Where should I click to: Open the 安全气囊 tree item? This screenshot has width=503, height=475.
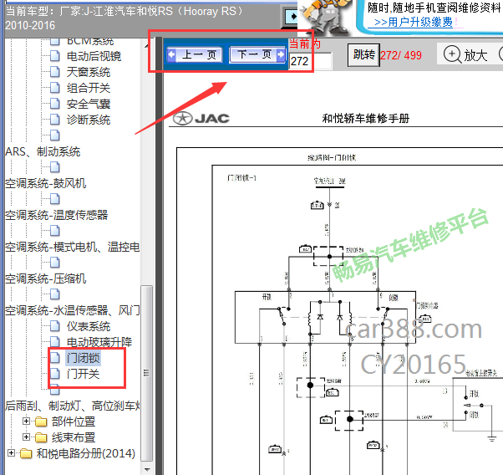pyautogui.click(x=89, y=104)
